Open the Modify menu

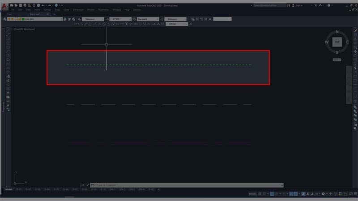click(91, 10)
